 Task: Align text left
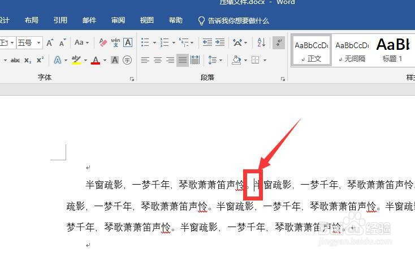tap(145, 60)
